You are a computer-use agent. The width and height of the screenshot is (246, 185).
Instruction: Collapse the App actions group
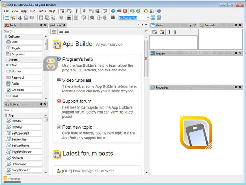[x=6, y=115]
